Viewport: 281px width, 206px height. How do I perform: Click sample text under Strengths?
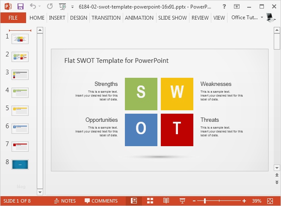click(x=96, y=95)
